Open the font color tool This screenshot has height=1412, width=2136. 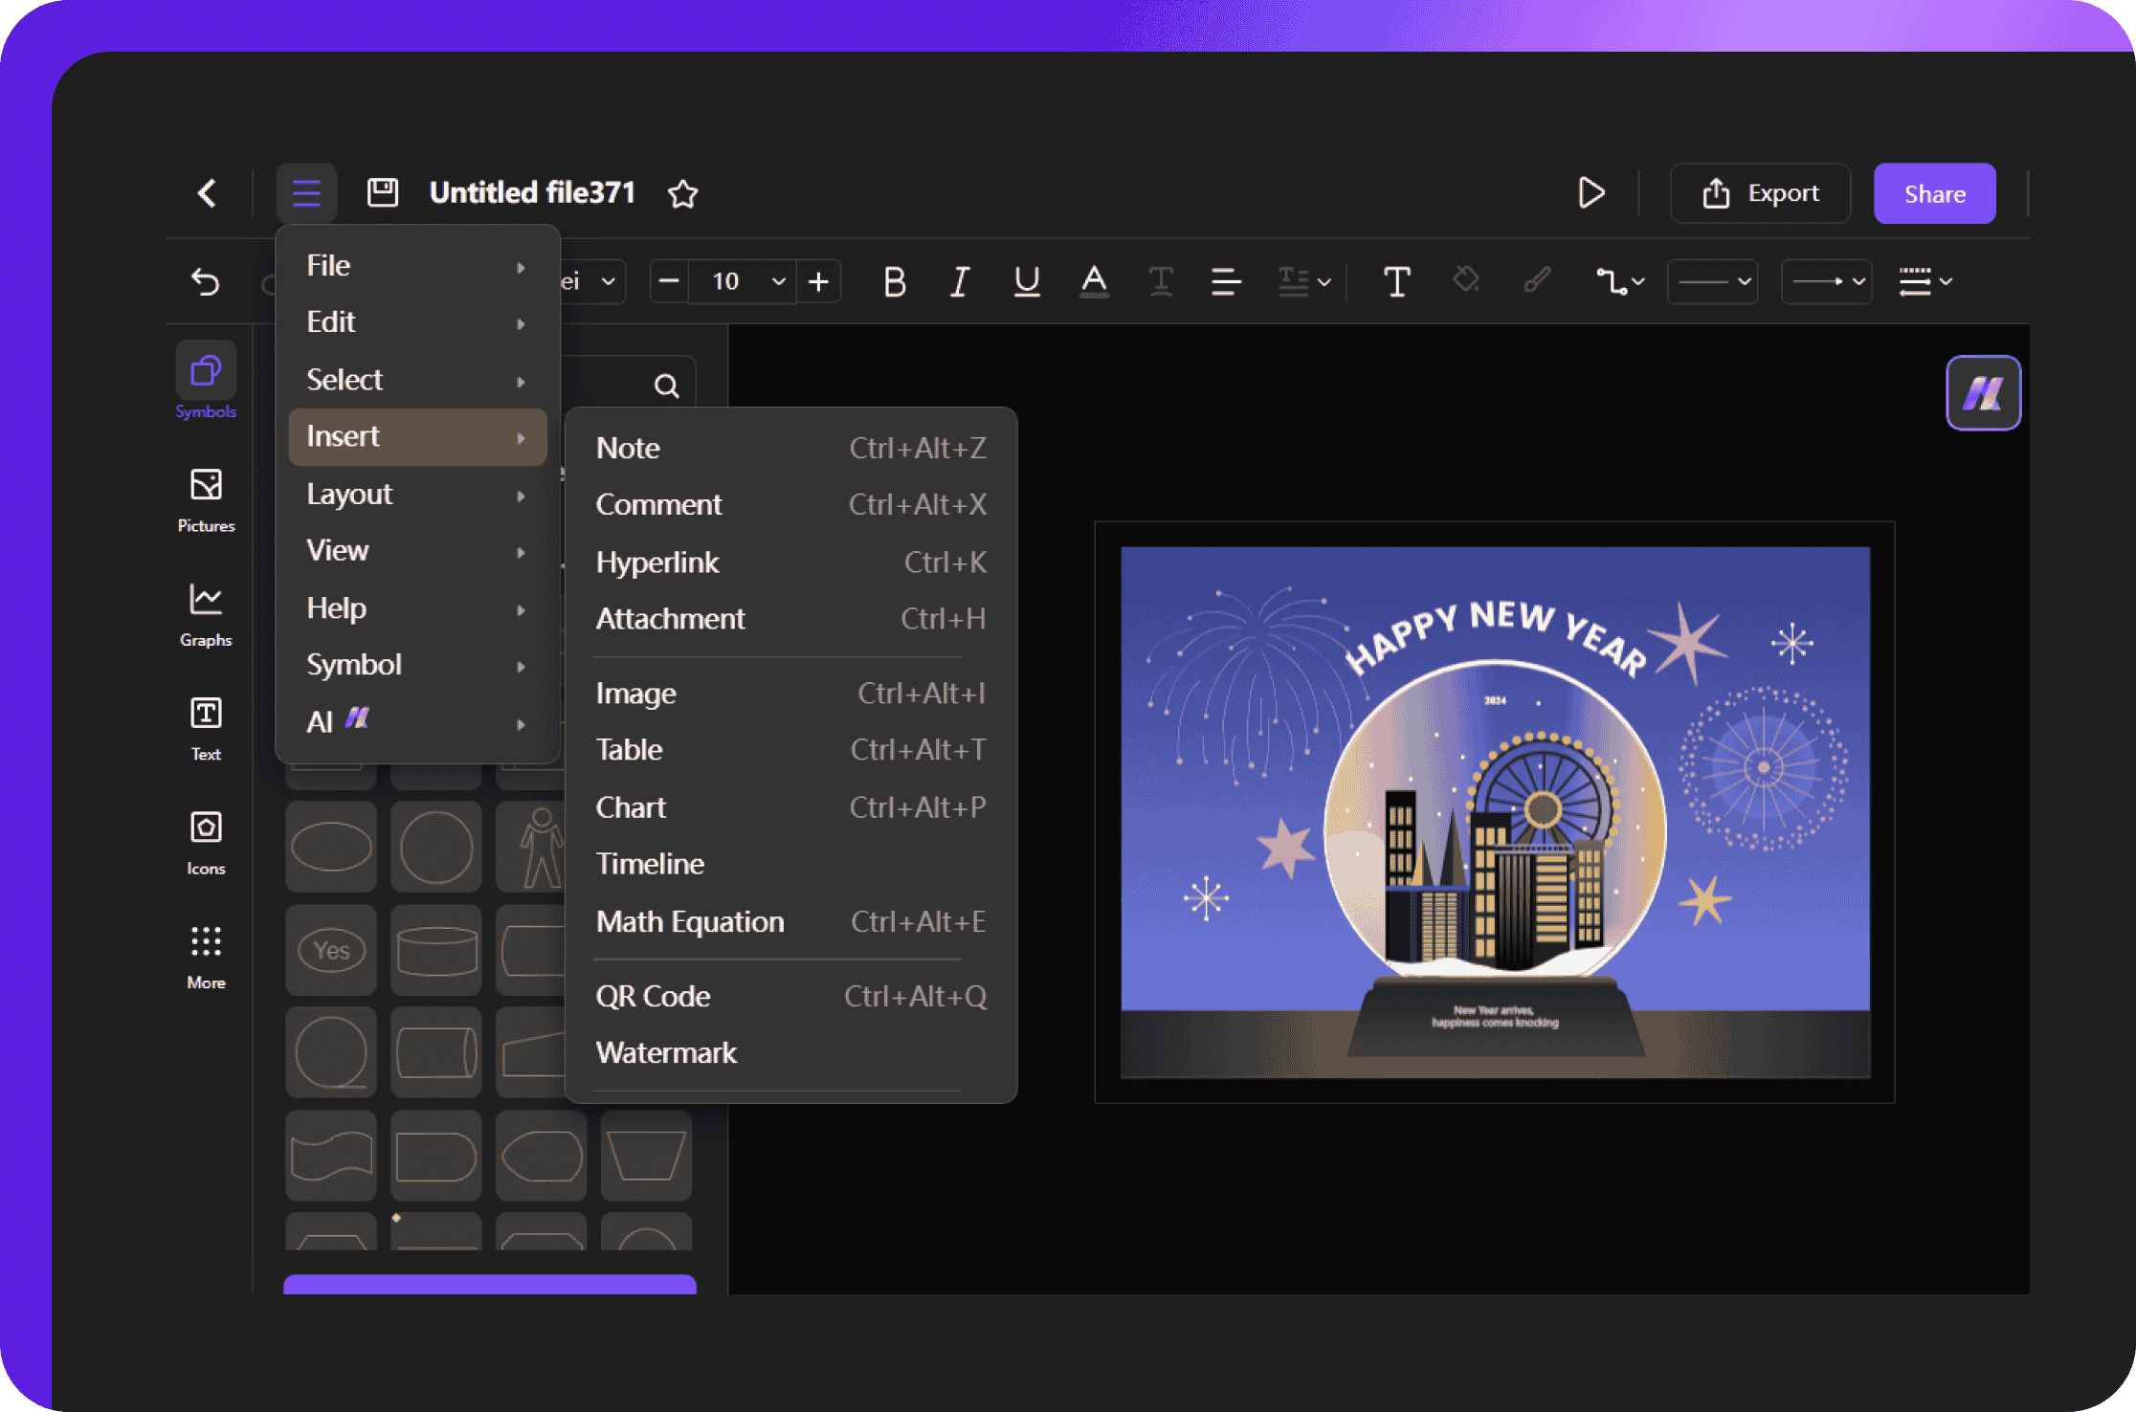(1094, 282)
